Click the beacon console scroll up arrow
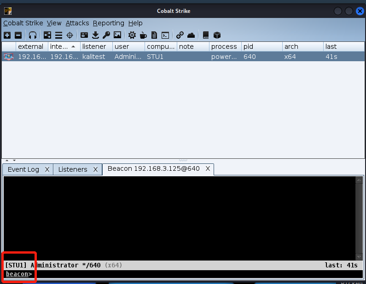This screenshot has height=284, width=366. coord(359,180)
